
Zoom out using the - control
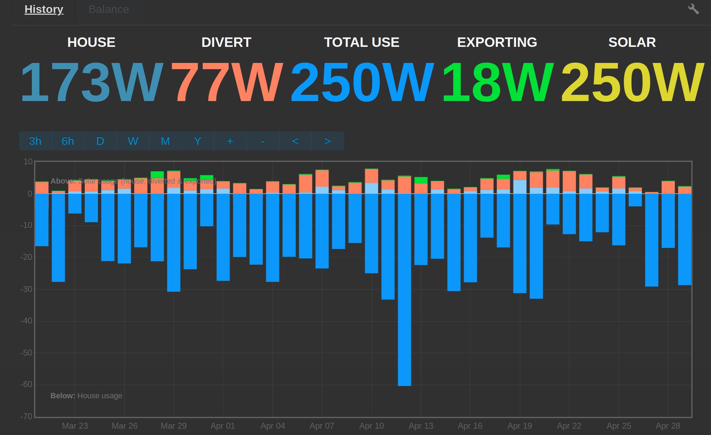(262, 141)
